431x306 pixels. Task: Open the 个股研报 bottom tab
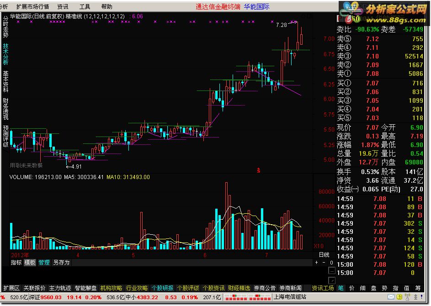pos(162,288)
